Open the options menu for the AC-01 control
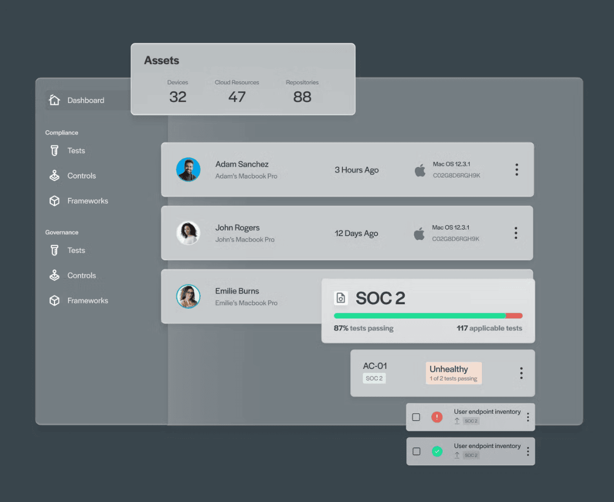 (x=521, y=373)
